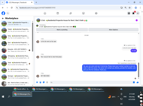Open conversation info purple icon
The image size is (143, 106).
pyautogui.click(x=137, y=20)
